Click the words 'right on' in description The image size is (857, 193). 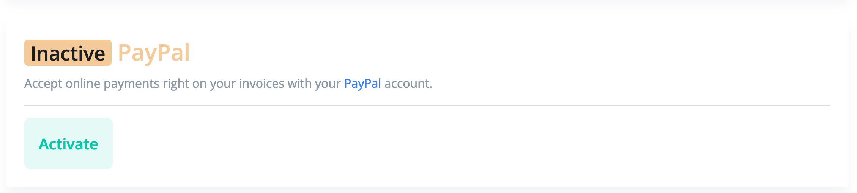click(185, 84)
